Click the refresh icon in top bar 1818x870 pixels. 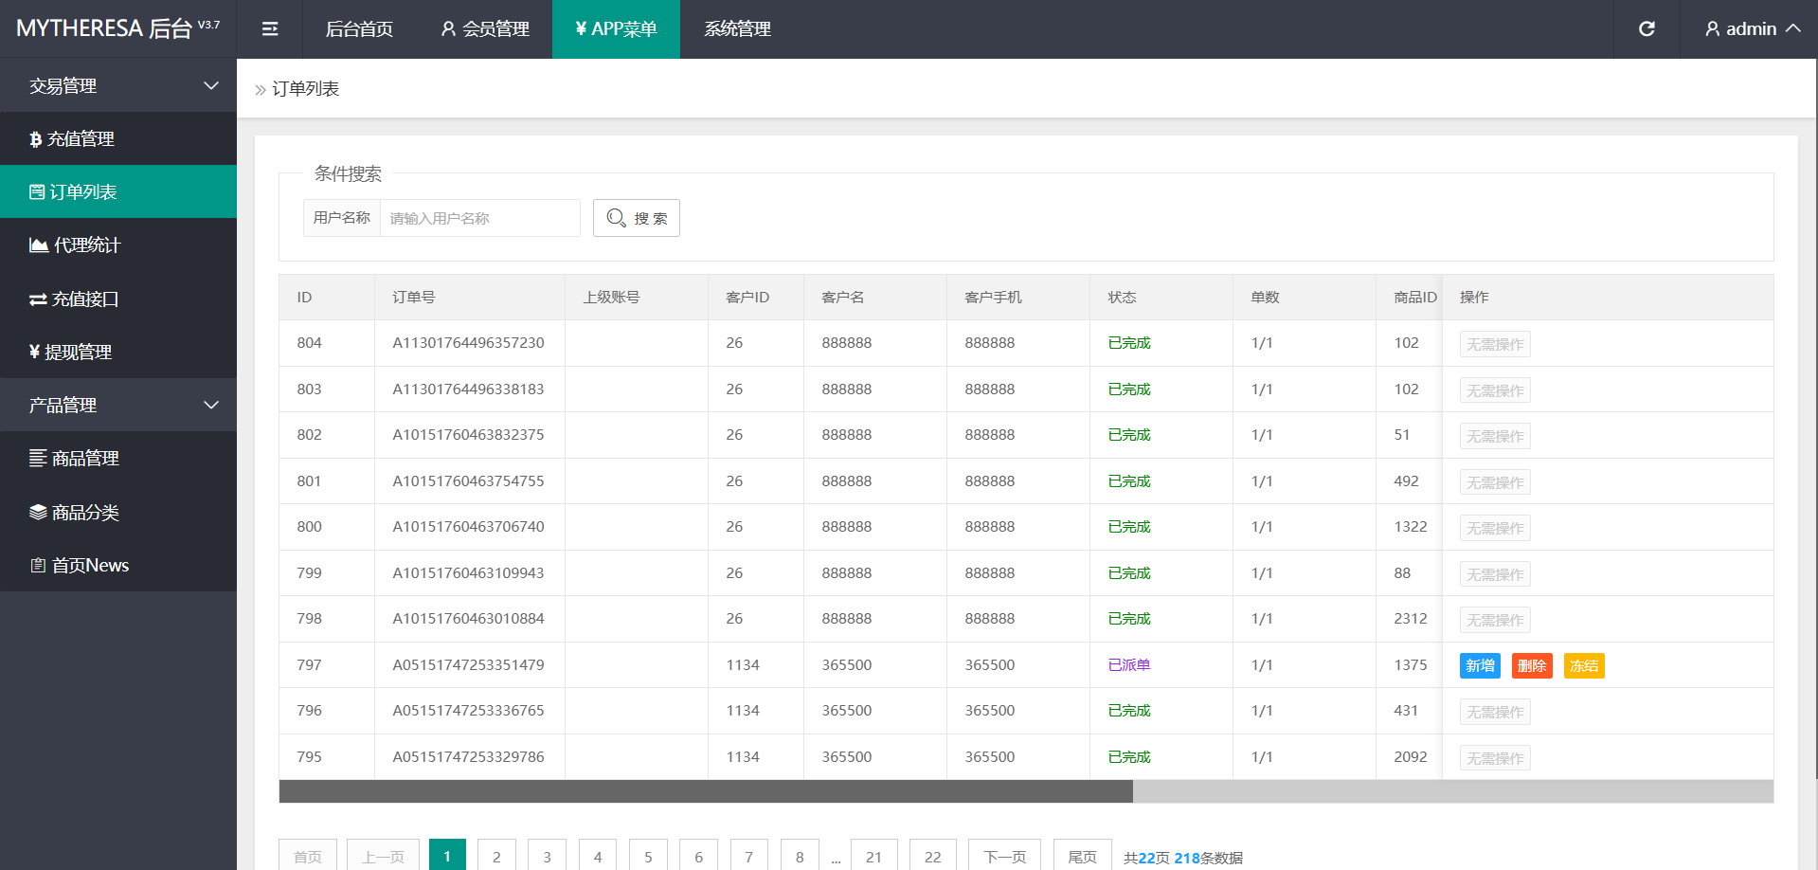(x=1647, y=29)
